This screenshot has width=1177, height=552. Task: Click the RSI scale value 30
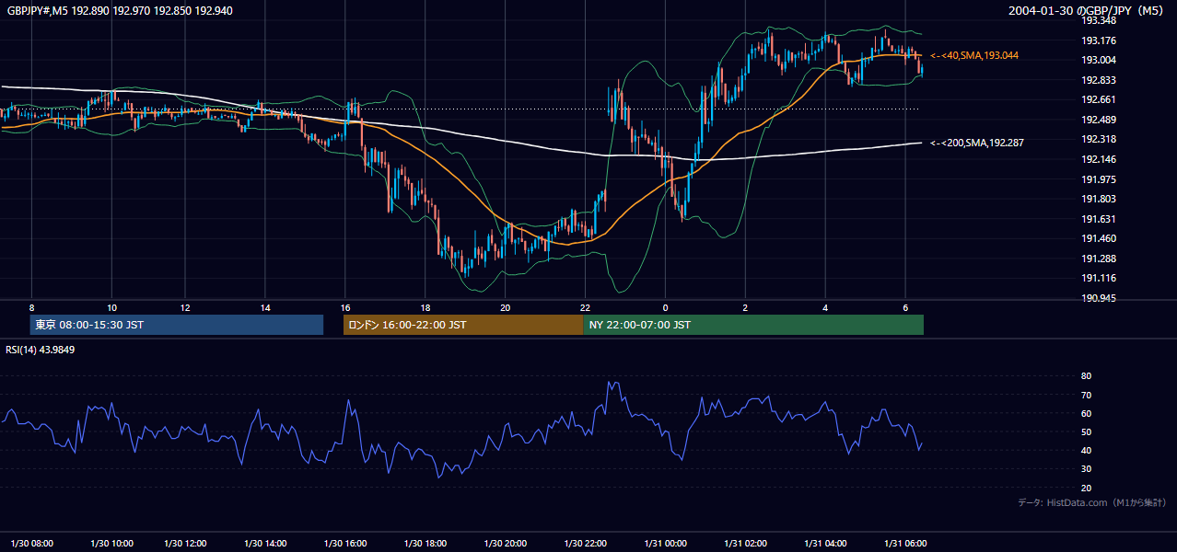coord(1087,469)
